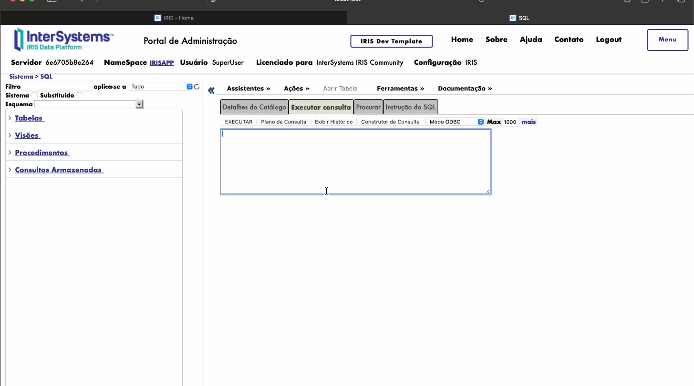Click the IRISAPP namespace link
This screenshot has height=386, width=694.
[162, 63]
